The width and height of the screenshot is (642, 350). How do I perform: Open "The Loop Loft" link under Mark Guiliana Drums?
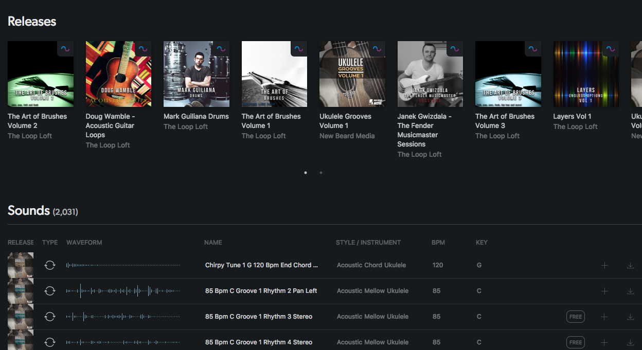pyautogui.click(x=185, y=126)
